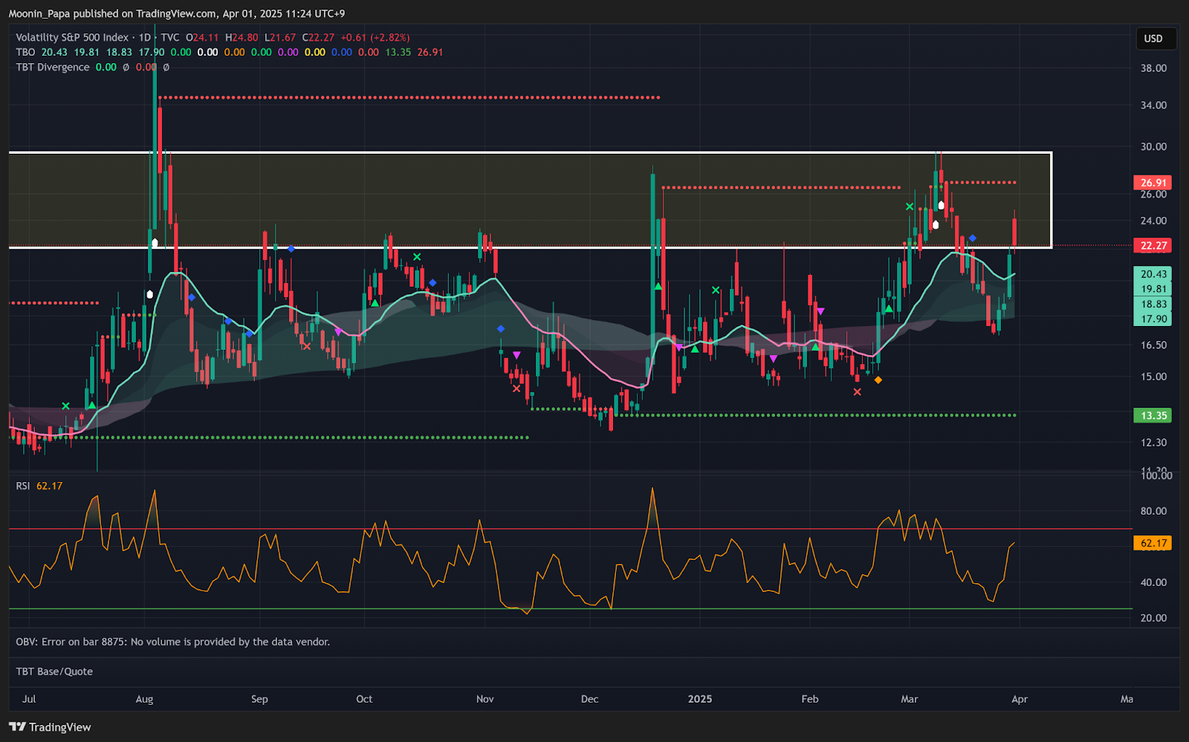Viewport: 1189px width, 742px height.
Task: Click the orange 62.17 RSI value label
Action: (1153, 544)
